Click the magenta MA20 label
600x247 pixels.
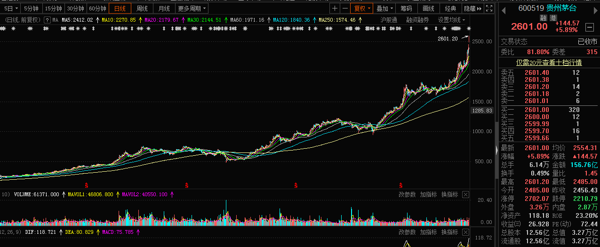161,20
